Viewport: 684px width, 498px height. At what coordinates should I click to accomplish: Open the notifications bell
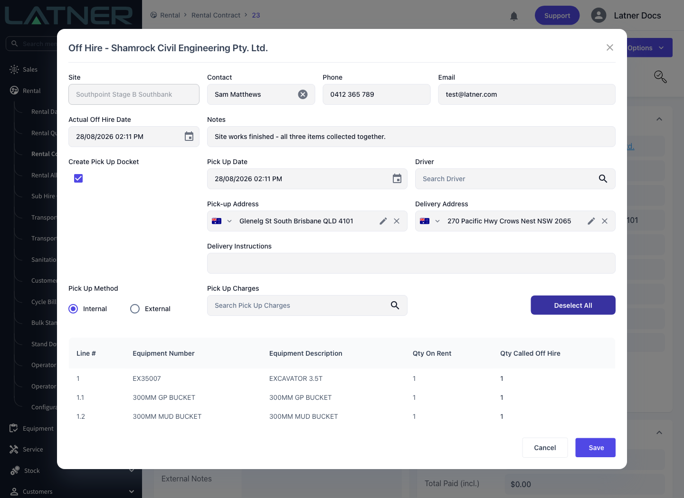coord(514,16)
